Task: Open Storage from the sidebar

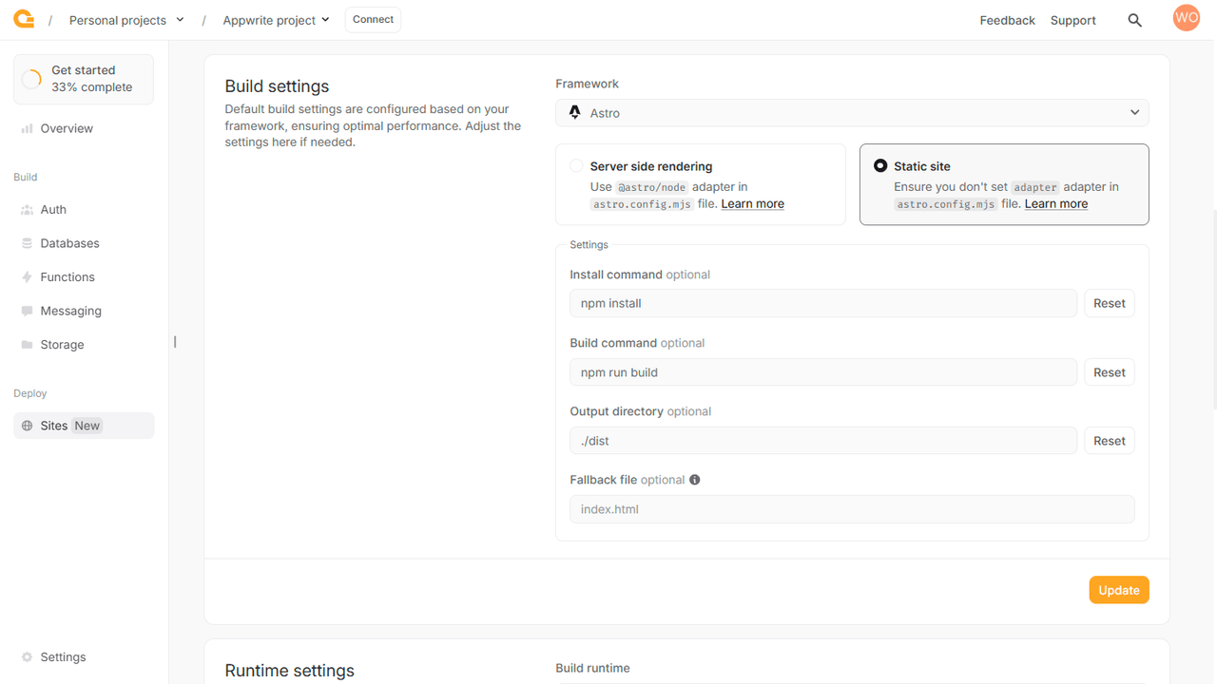Action: pos(62,345)
